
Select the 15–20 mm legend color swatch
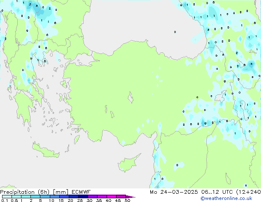pos(64,197)
